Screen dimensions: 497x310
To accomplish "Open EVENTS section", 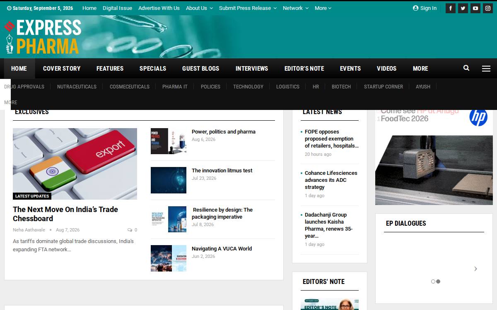I will click(350, 69).
